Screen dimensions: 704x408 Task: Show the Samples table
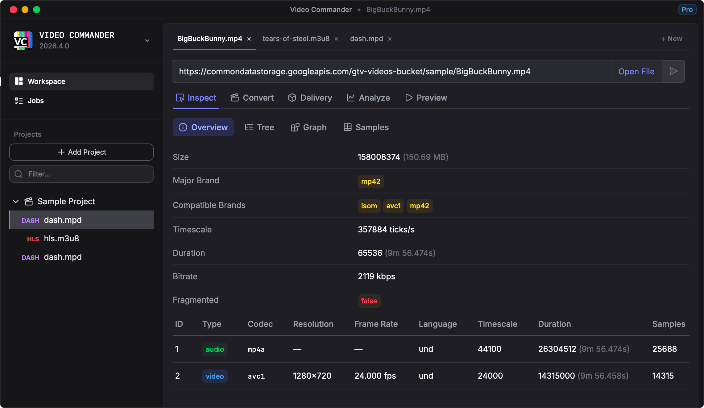[366, 127]
